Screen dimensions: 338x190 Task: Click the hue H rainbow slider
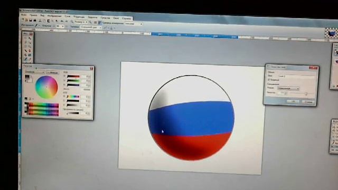(x=73, y=97)
